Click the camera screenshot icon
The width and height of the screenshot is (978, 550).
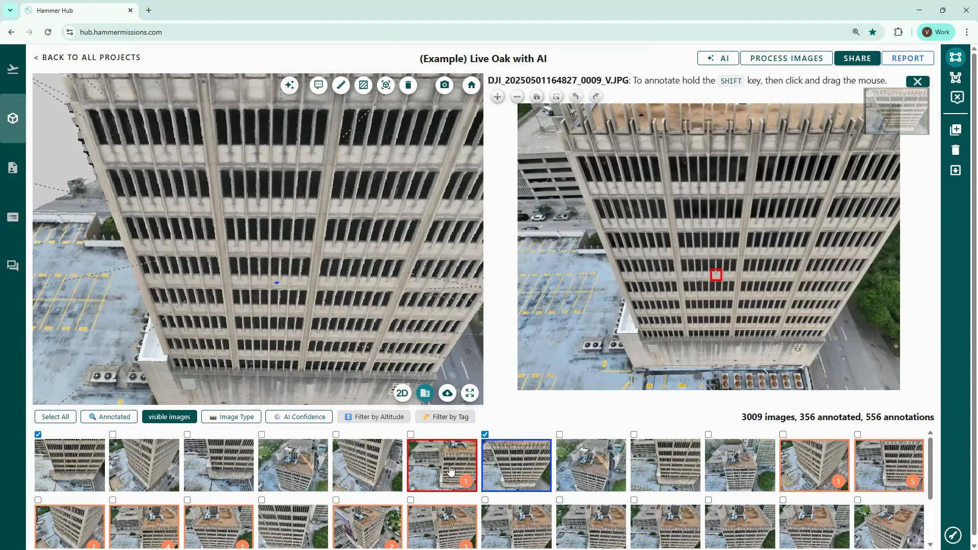[445, 85]
